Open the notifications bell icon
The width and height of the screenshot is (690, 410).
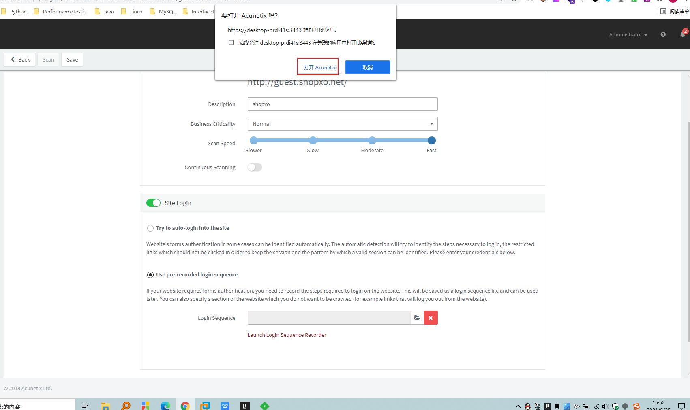pyautogui.click(x=683, y=34)
